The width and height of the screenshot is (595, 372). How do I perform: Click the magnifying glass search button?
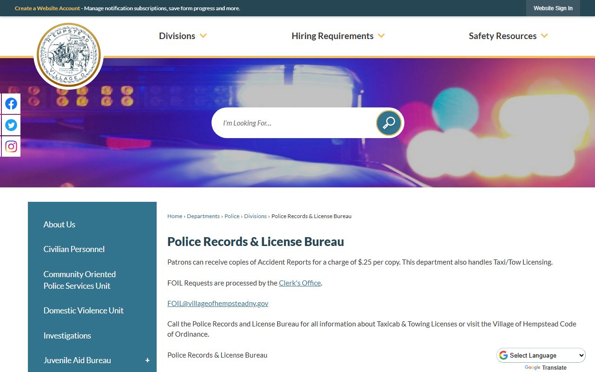[389, 123]
